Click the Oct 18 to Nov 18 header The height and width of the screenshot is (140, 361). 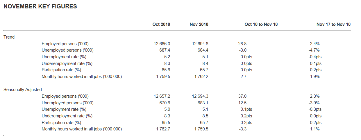(261, 24)
